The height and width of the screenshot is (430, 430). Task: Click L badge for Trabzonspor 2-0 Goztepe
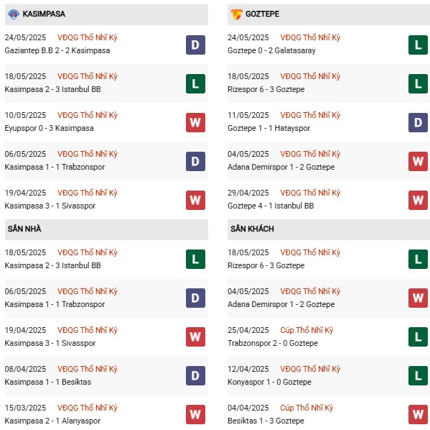(x=418, y=337)
